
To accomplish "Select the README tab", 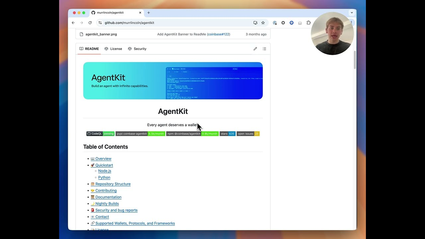I will pos(89,49).
